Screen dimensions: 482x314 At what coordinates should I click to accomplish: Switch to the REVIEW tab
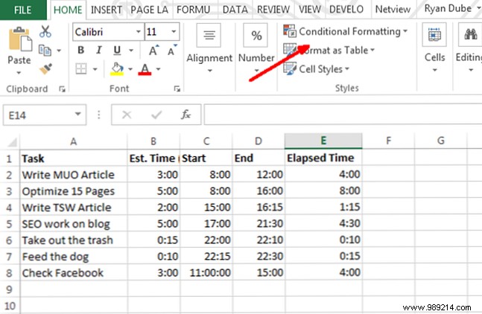(273, 10)
